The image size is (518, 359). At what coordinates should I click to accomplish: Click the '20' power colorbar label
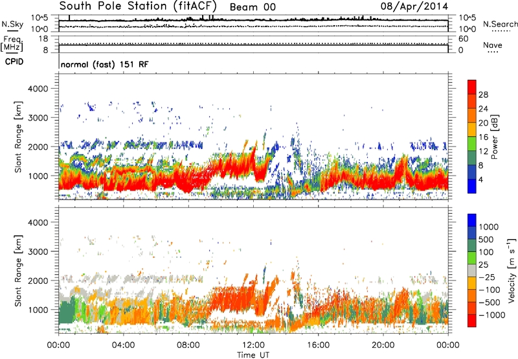tap(483, 123)
